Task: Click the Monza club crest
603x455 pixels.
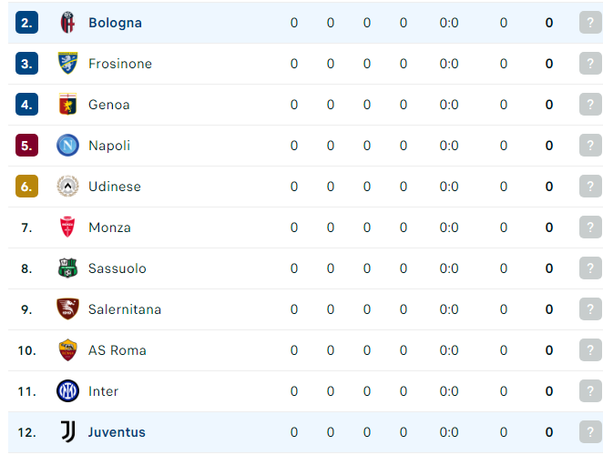Action: click(67, 227)
